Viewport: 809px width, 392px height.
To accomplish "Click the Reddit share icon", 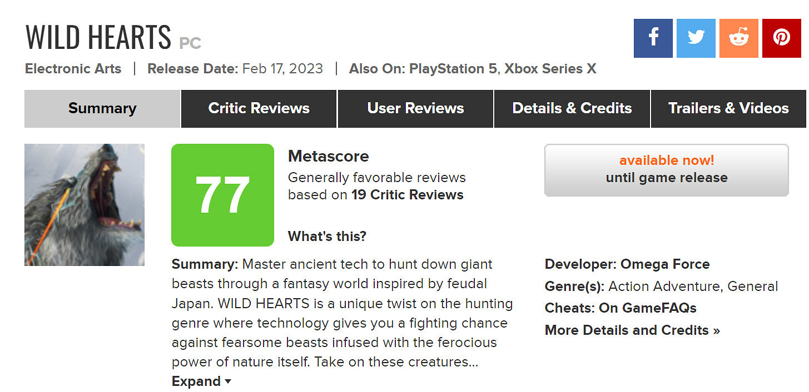I will 738,38.
